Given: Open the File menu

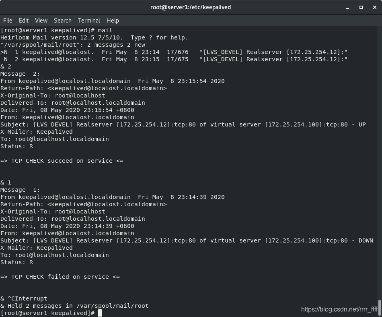Looking at the screenshot, I should point(8,21).
